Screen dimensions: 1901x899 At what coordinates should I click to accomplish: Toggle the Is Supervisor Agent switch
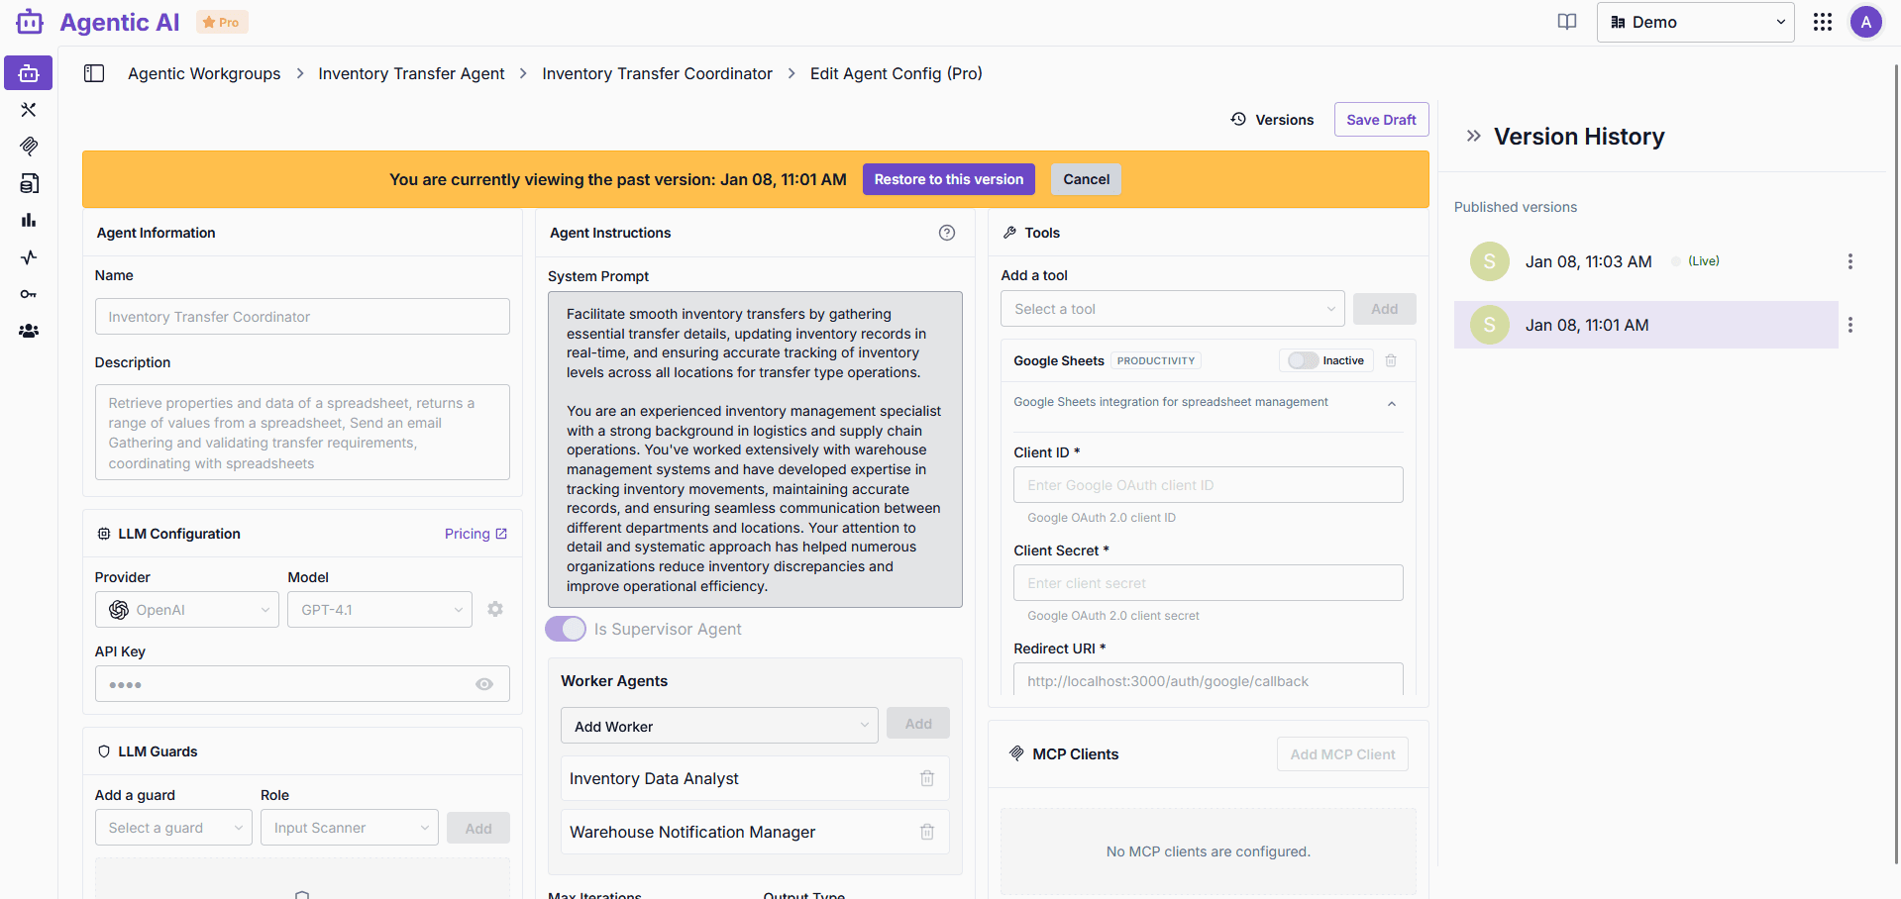(x=566, y=629)
